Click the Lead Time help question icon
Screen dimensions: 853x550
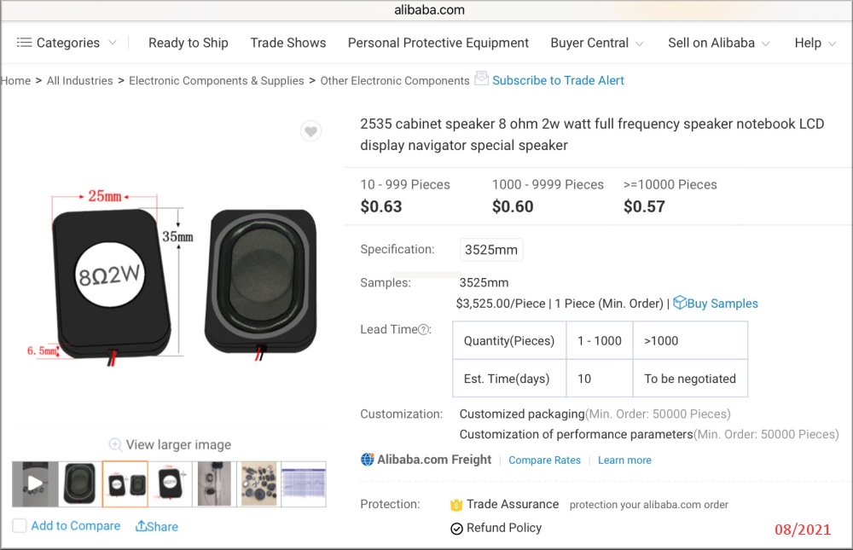click(x=424, y=330)
